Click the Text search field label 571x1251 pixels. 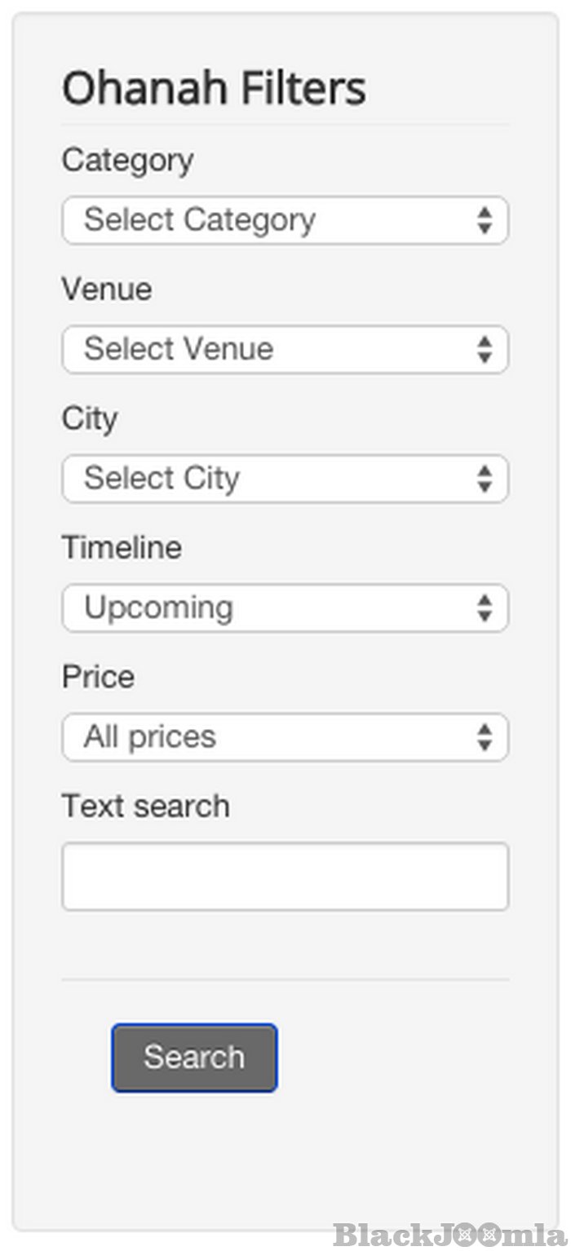tap(146, 807)
